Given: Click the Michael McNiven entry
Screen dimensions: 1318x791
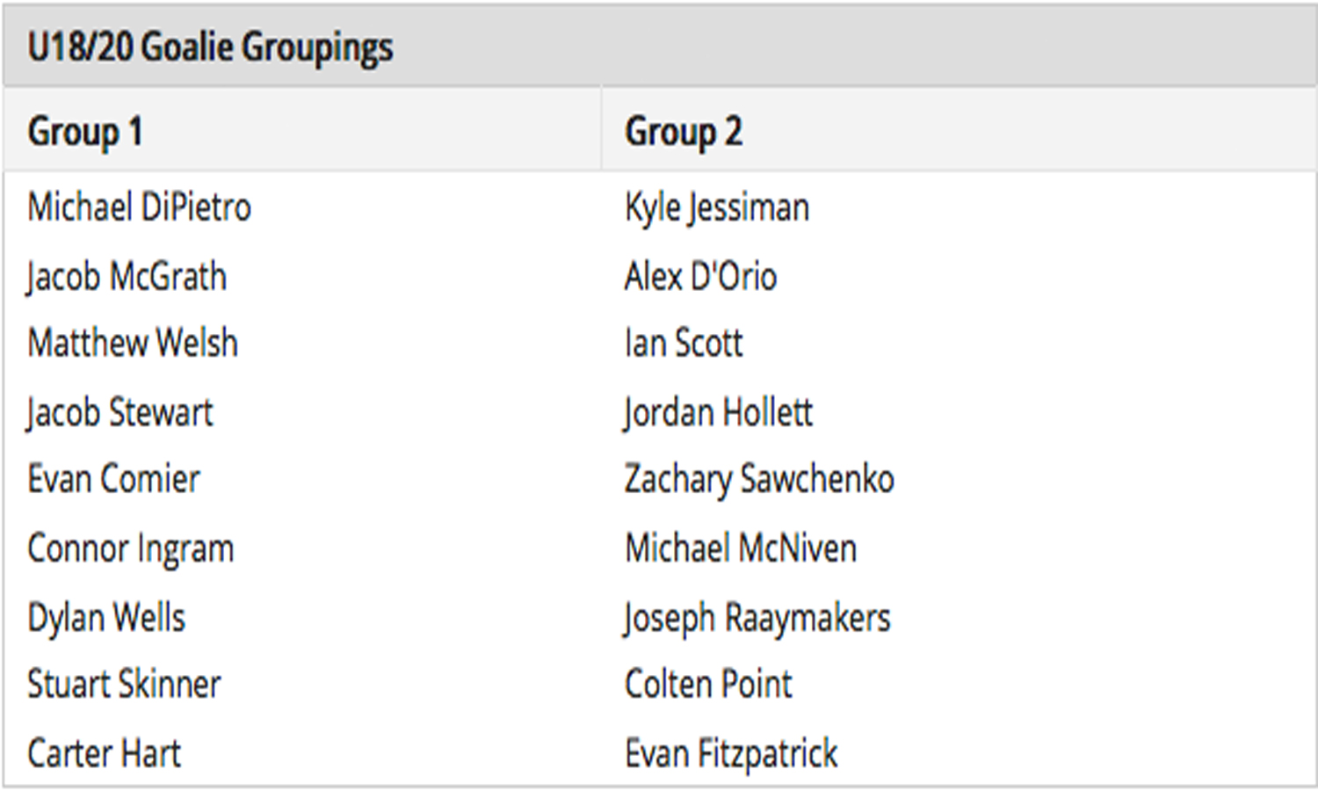Looking at the screenshot, I should pyautogui.click(x=741, y=548).
